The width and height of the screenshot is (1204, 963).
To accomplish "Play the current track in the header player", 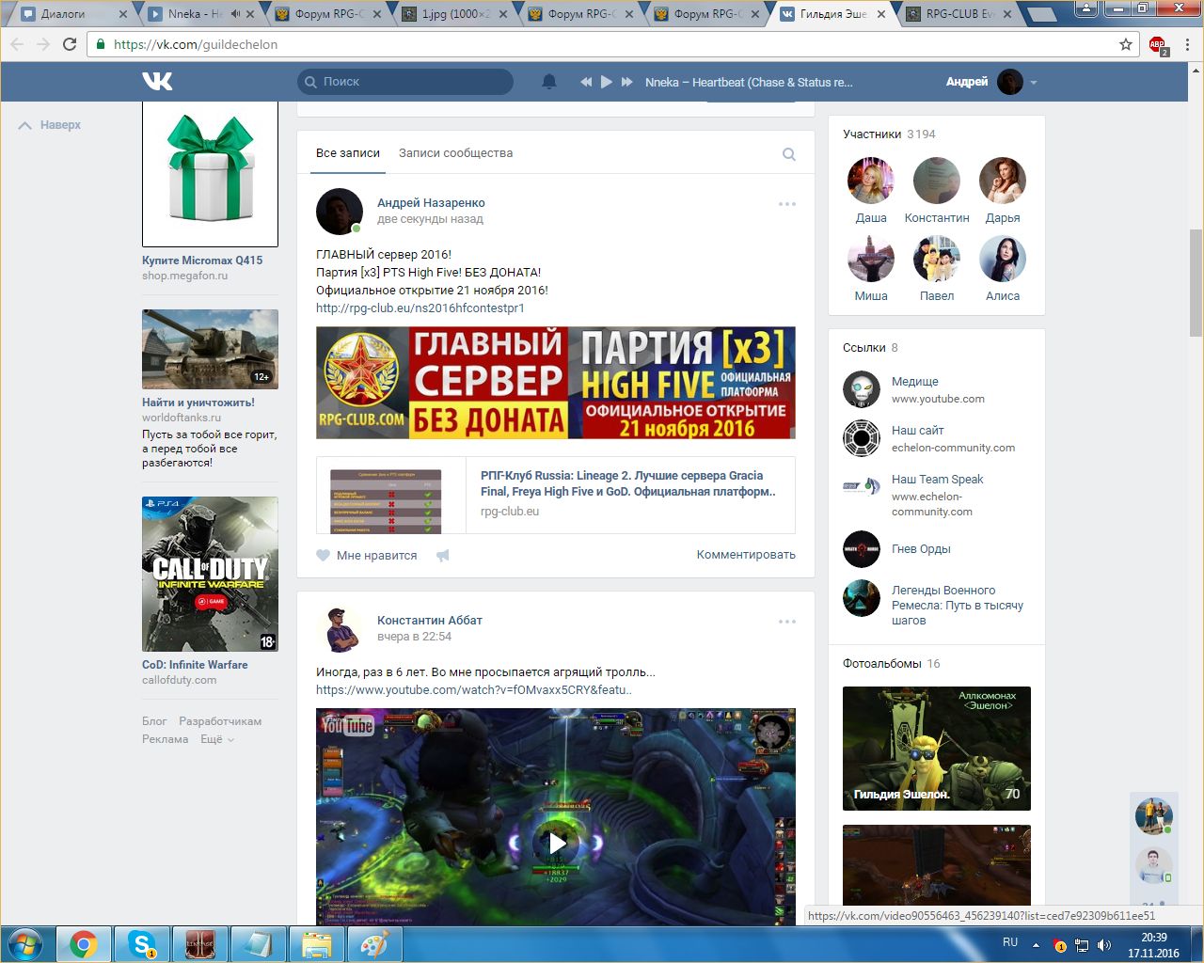I will [x=607, y=82].
